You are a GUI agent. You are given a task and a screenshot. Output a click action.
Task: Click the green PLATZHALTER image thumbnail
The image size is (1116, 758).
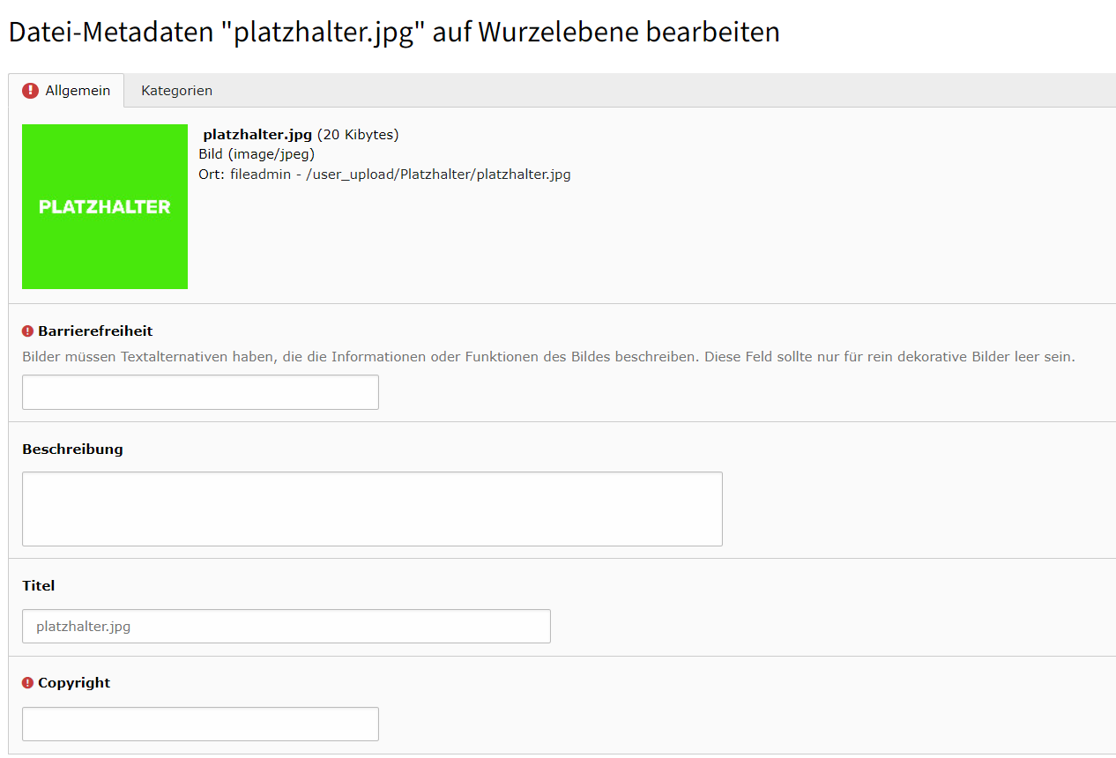(x=105, y=206)
